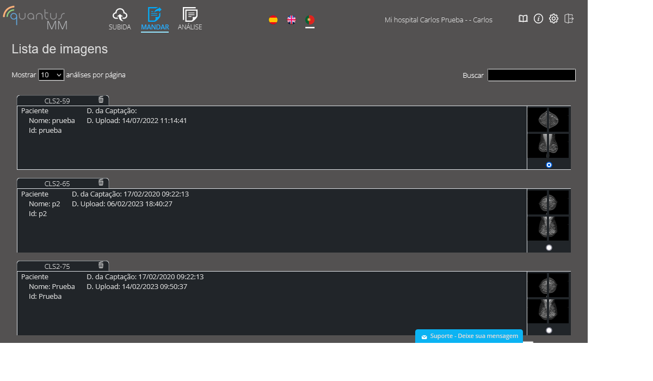Image resolution: width=653 pixels, height=381 pixels.
Task: Switch language to English UK flag
Action: pos(292,20)
